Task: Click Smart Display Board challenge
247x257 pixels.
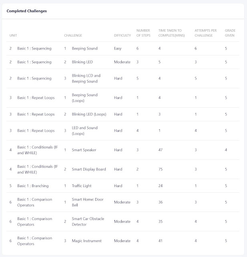Action: (89, 169)
